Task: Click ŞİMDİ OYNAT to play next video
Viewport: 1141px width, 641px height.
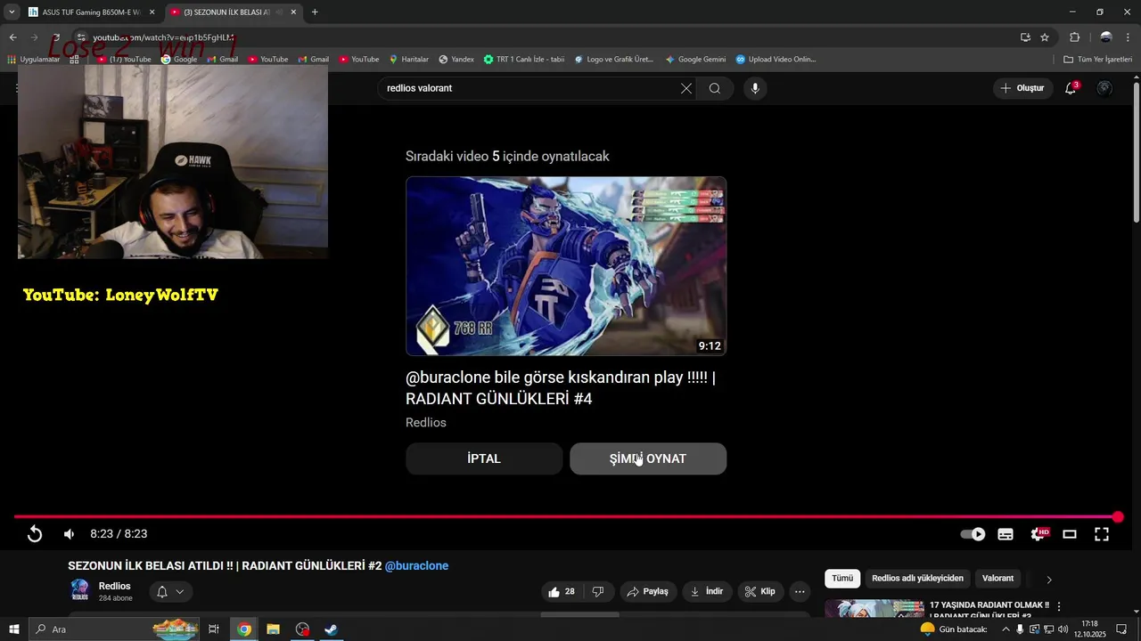Action: 648,458
